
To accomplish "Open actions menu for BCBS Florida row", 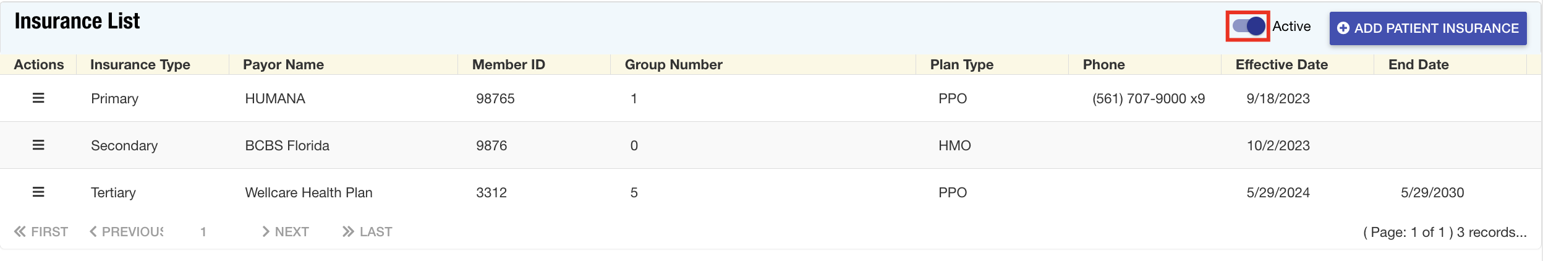I will coord(38,145).
